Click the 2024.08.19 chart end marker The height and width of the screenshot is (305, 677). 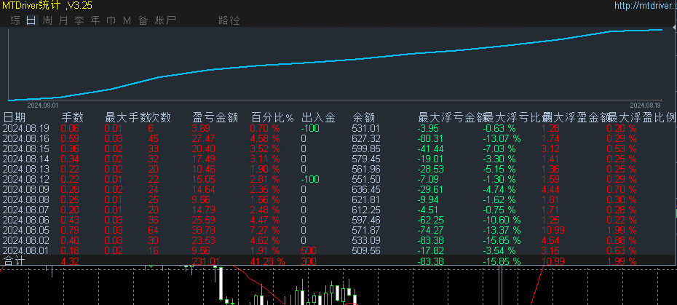645,105
